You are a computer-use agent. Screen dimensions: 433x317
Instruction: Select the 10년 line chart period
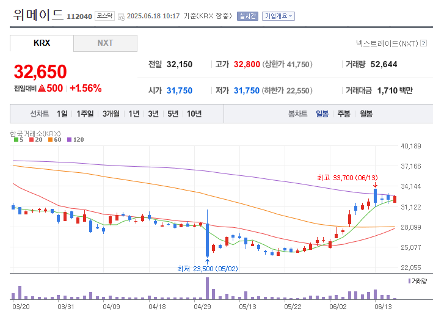194,114
